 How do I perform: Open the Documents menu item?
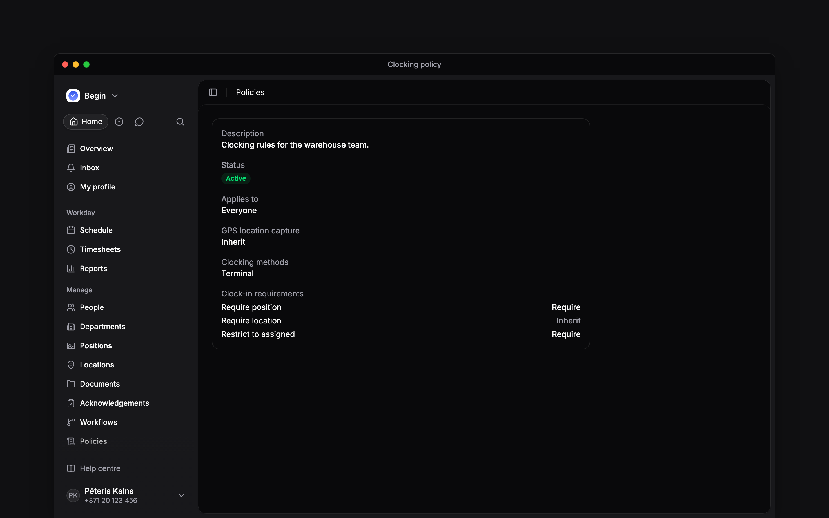(x=126, y=384)
